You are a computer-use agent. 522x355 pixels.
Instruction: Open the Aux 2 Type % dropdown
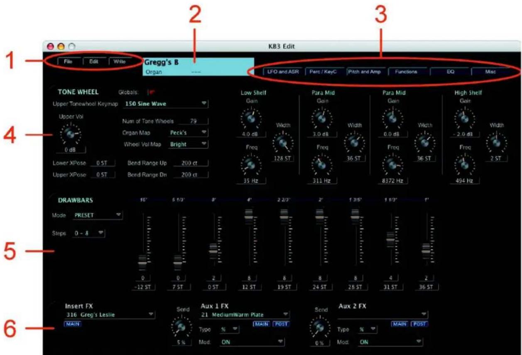point(368,330)
